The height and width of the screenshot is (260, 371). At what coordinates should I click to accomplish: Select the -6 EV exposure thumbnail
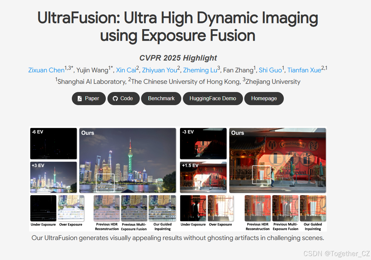coord(53,144)
